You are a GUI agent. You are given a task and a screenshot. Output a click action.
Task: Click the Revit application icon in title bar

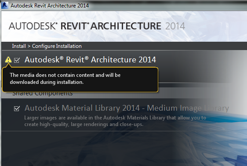4,5
